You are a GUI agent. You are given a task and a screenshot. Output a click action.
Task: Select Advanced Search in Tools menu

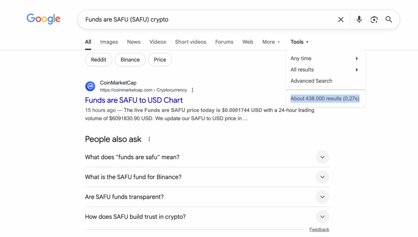click(x=311, y=81)
